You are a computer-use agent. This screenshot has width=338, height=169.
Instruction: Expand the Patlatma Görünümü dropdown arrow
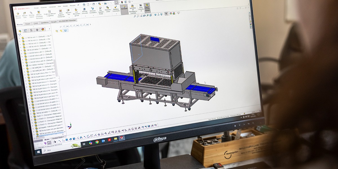pos(116,13)
